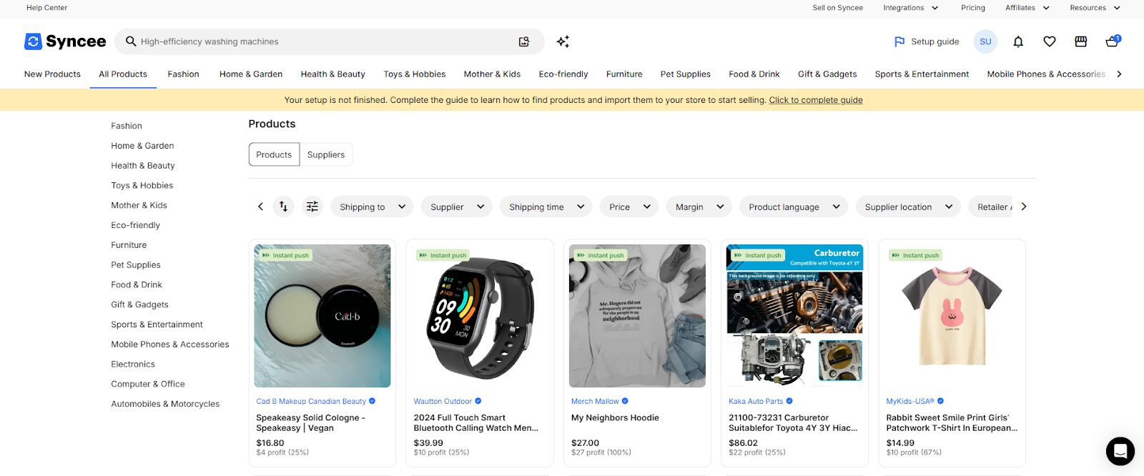Viewport: 1144px width, 476px height.
Task: Launch AI search with the sparkles icon
Action: point(563,41)
